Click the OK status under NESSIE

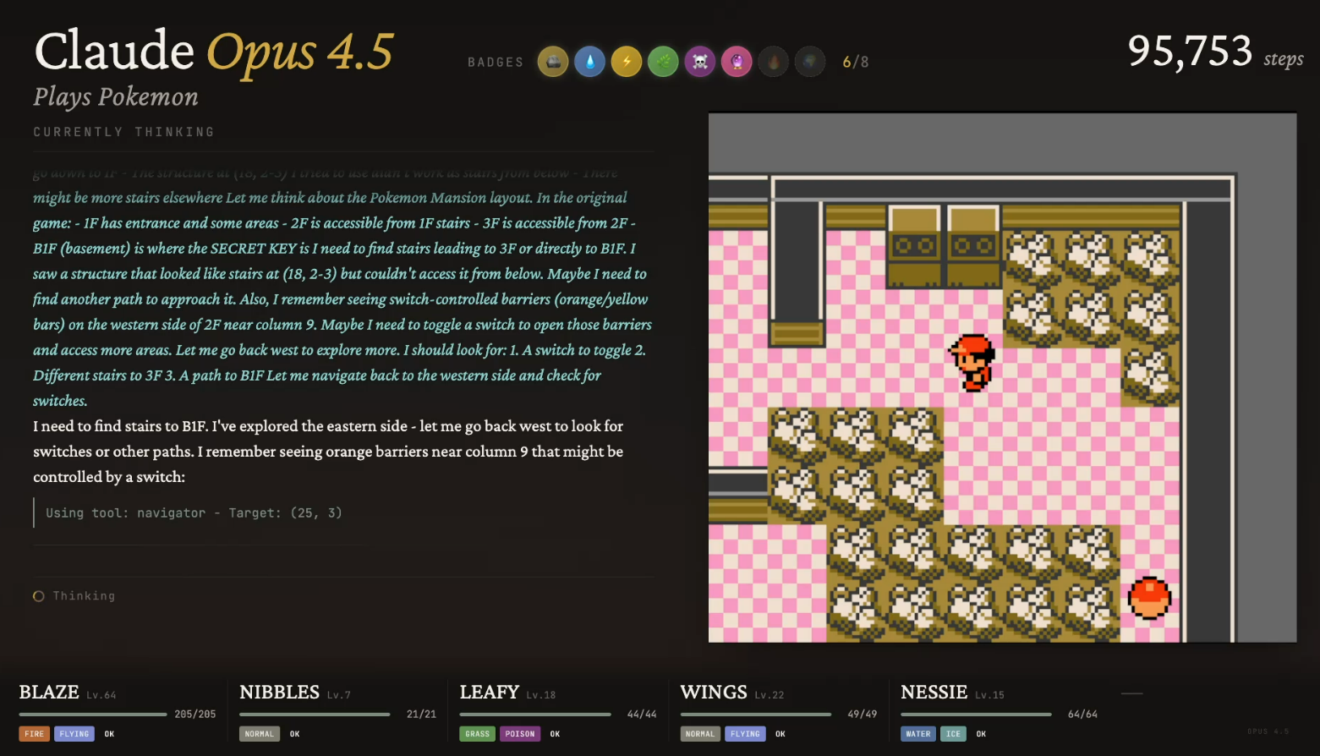981,734
